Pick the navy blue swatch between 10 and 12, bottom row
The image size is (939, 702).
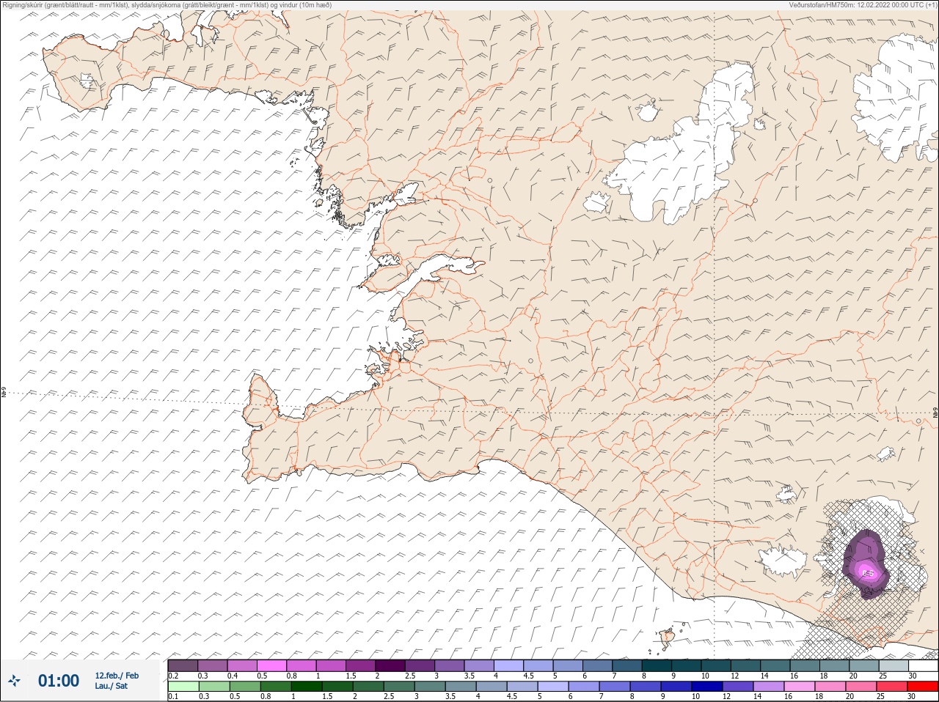(707, 687)
